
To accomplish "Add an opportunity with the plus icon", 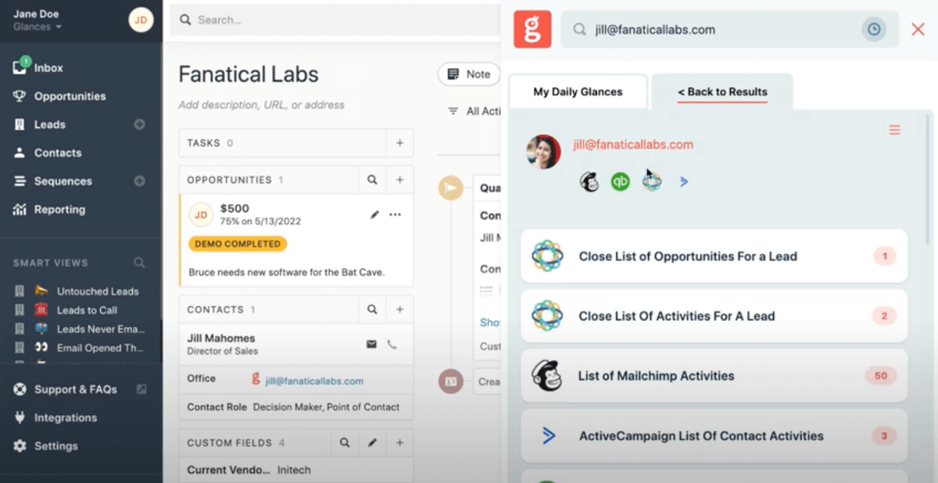I will [x=399, y=180].
